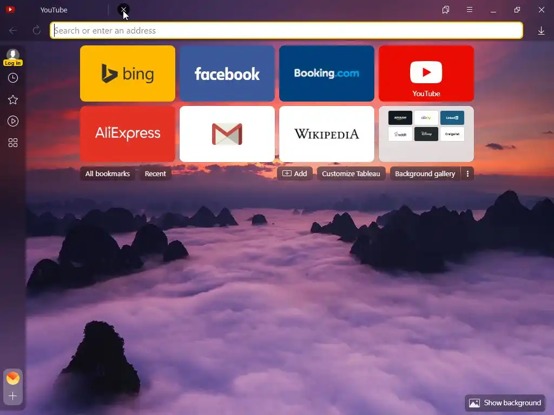This screenshot has width=554, height=415.
Task: Click the Add button
Action: point(295,173)
